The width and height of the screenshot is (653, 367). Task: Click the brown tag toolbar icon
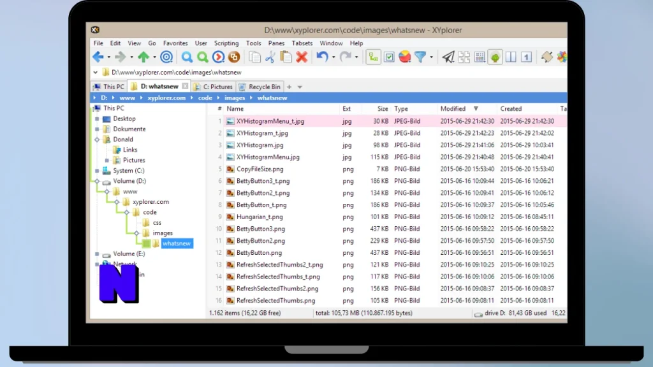(547, 57)
